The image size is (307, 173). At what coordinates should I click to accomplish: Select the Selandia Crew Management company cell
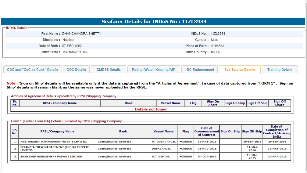55,149
